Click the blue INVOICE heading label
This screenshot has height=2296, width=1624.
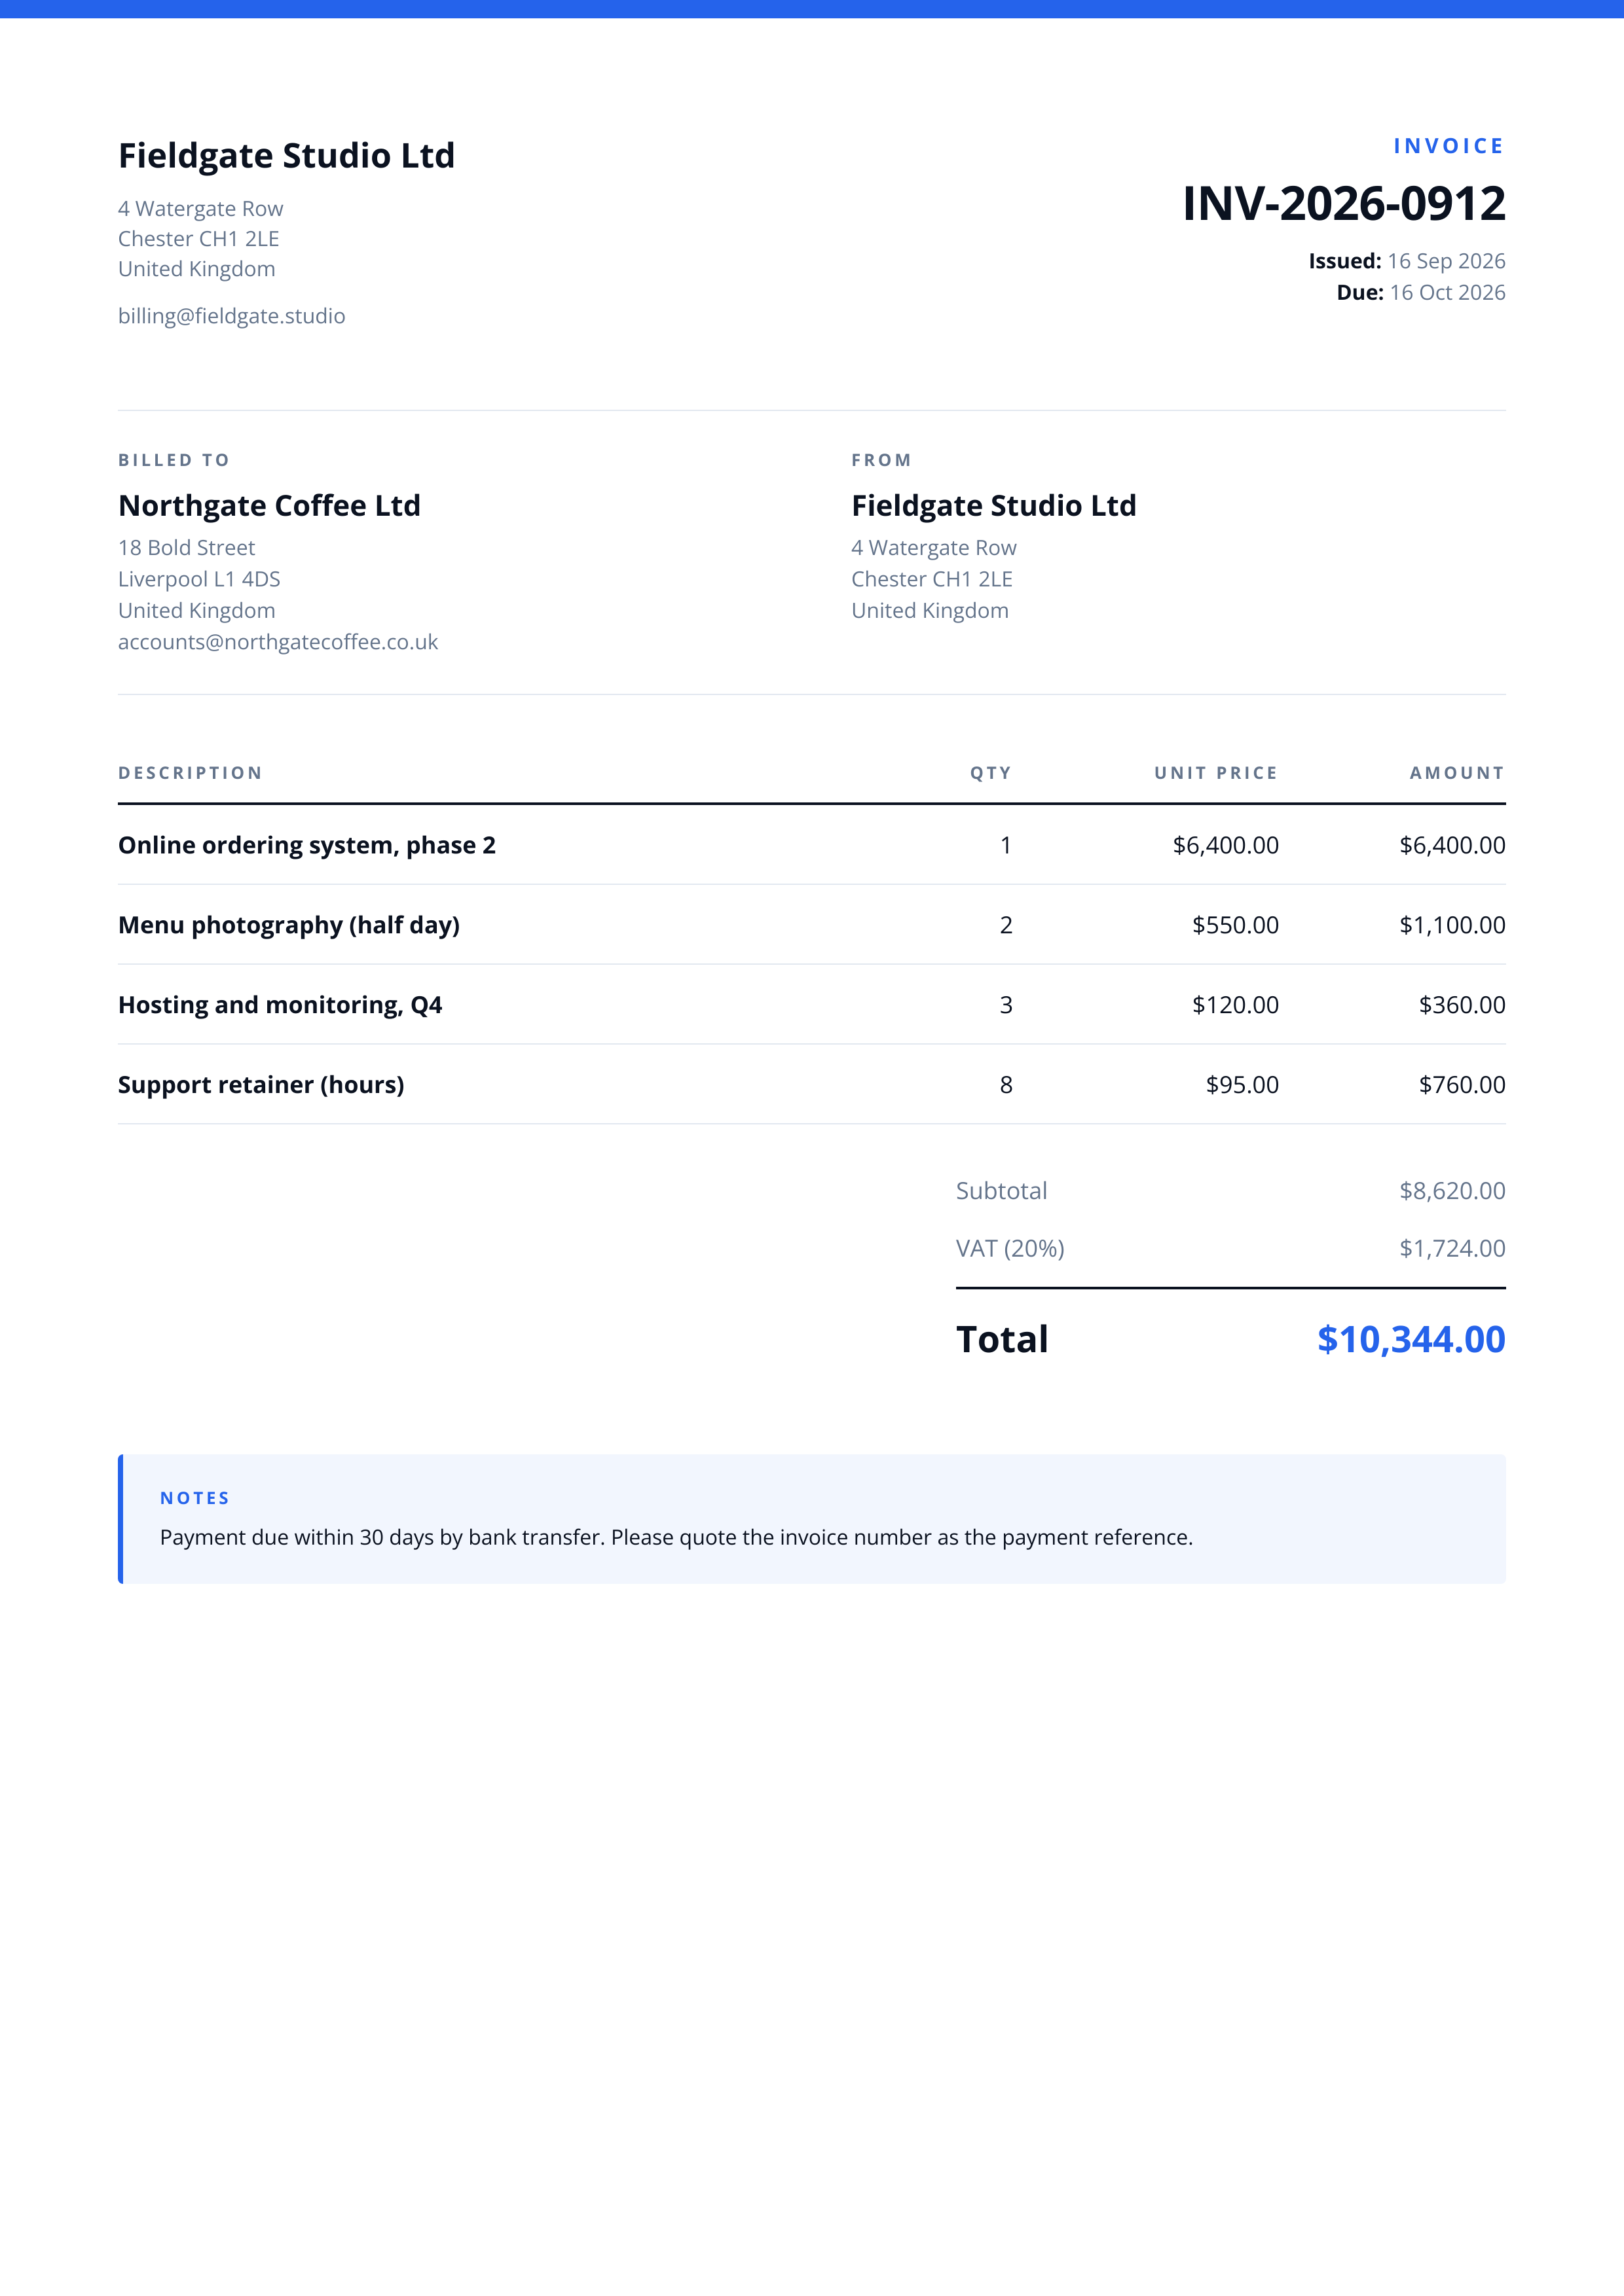click(1449, 146)
